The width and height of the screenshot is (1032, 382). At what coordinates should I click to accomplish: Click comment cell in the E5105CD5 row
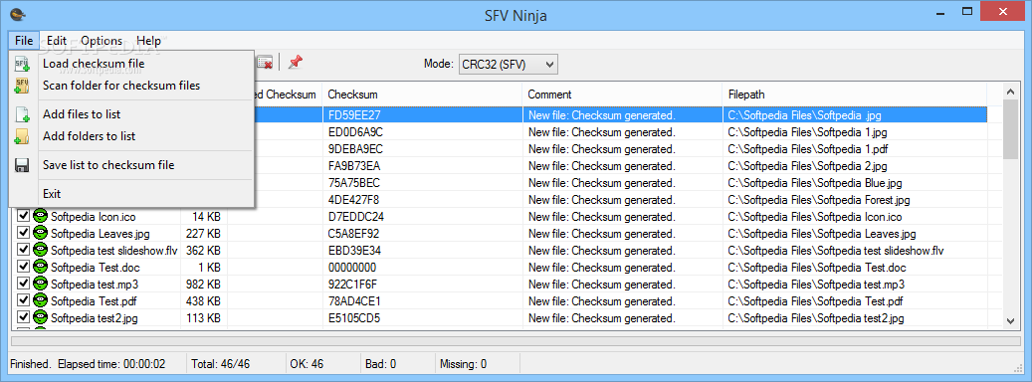(x=601, y=319)
